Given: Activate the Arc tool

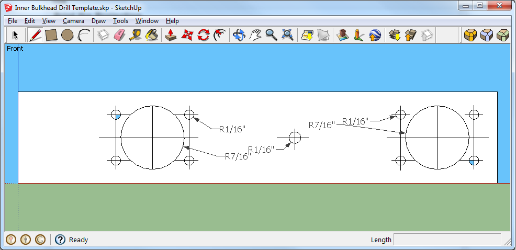Looking at the screenshot, I should (83, 35).
